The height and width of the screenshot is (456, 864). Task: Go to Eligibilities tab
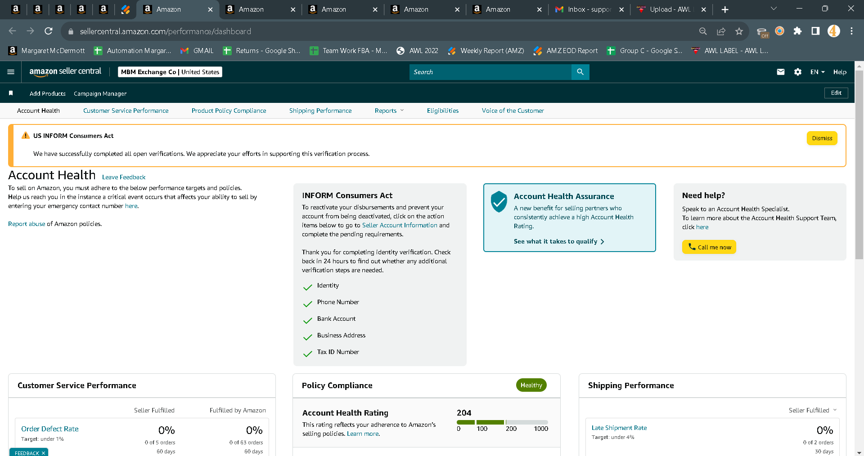point(443,111)
